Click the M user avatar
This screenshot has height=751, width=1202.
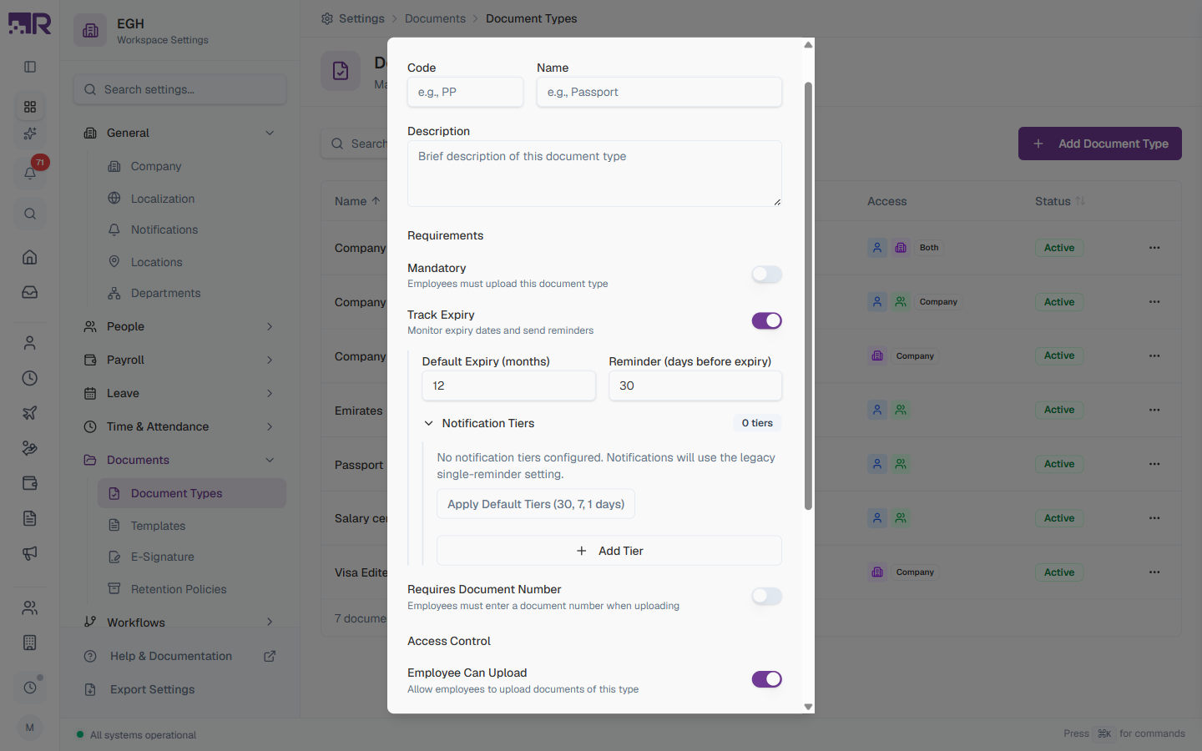point(30,728)
